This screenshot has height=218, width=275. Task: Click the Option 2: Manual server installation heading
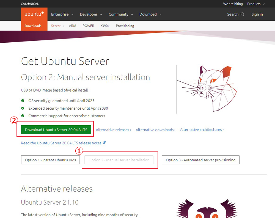[x=86, y=77]
